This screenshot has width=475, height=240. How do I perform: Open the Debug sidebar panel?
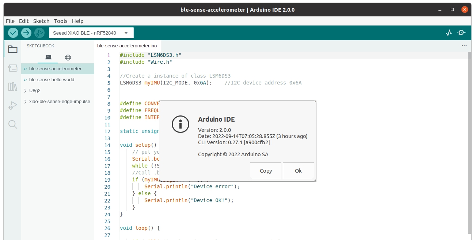click(x=12, y=105)
